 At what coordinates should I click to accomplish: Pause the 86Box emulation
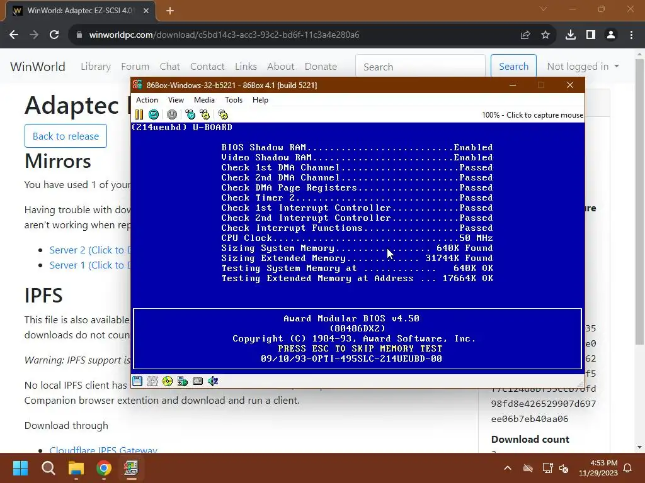click(139, 114)
